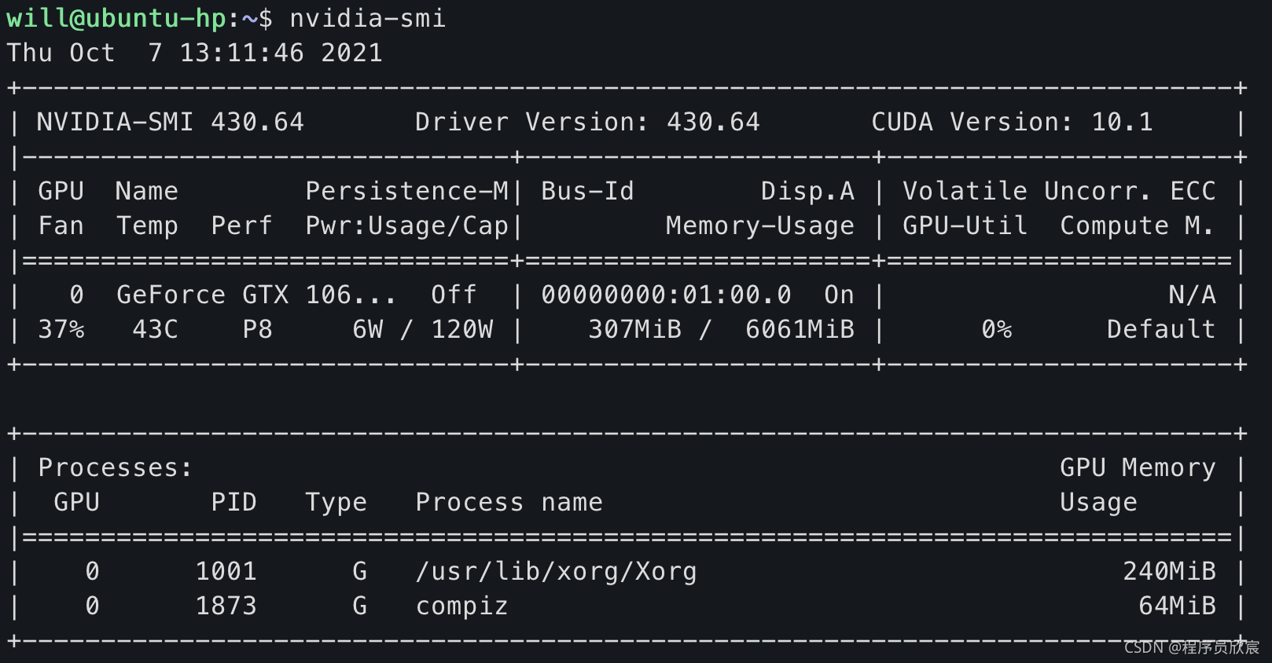The height and width of the screenshot is (663, 1272).
Task: Click the 'Memory-Usage' column header
Action: [x=760, y=225]
